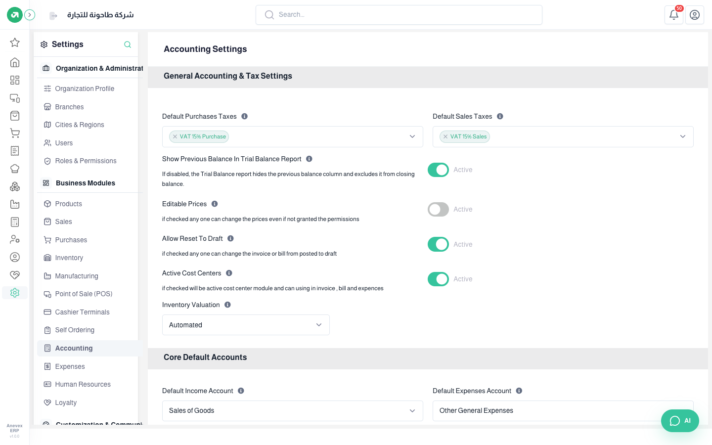Open Loyalty settings link
712x445 pixels.
tap(66, 402)
